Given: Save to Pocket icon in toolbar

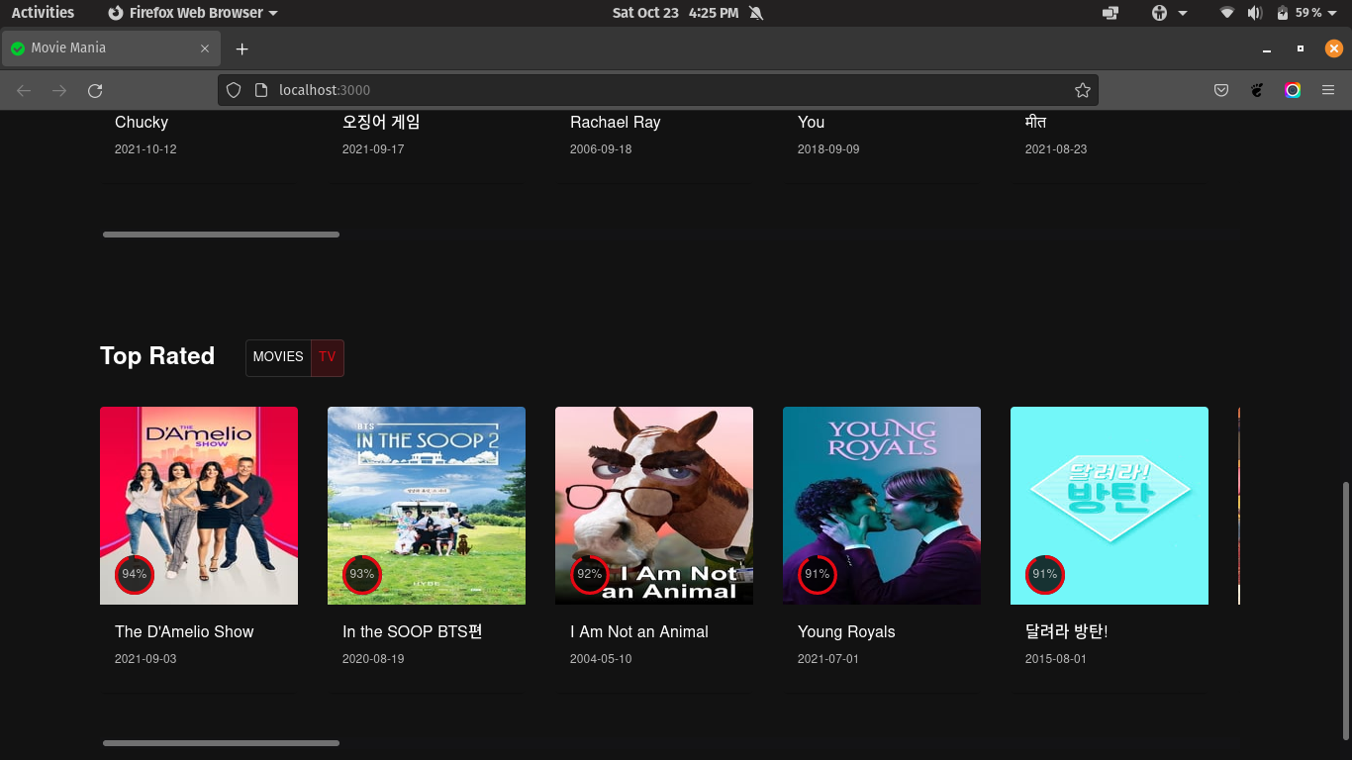Looking at the screenshot, I should (1221, 90).
